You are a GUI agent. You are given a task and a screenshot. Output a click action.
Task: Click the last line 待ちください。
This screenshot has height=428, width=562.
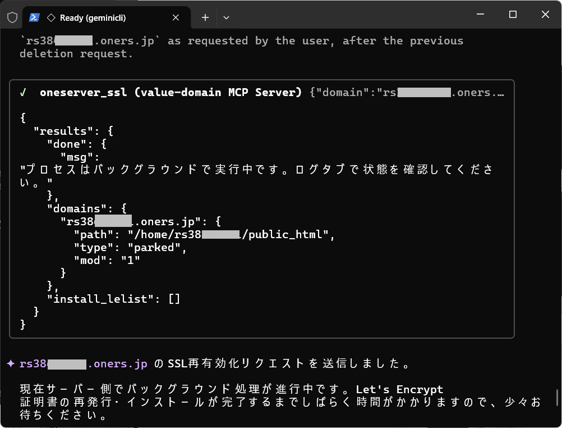[x=63, y=415]
